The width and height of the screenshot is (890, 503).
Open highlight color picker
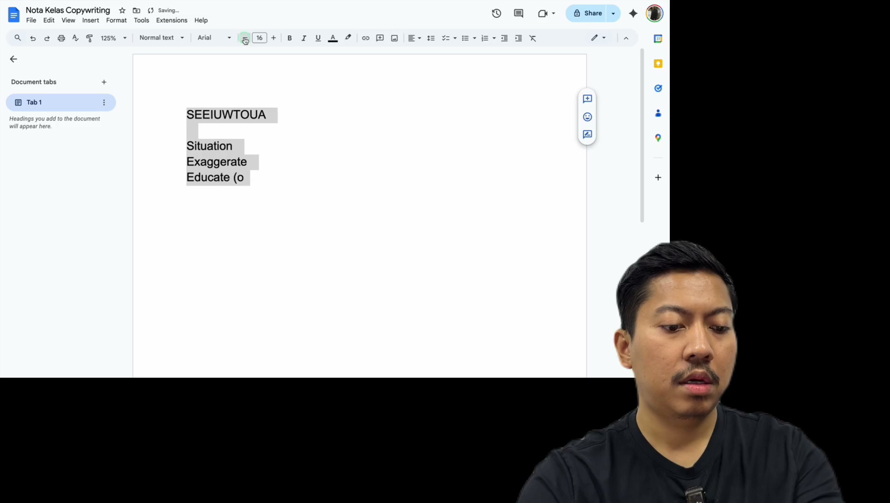pyautogui.click(x=348, y=38)
